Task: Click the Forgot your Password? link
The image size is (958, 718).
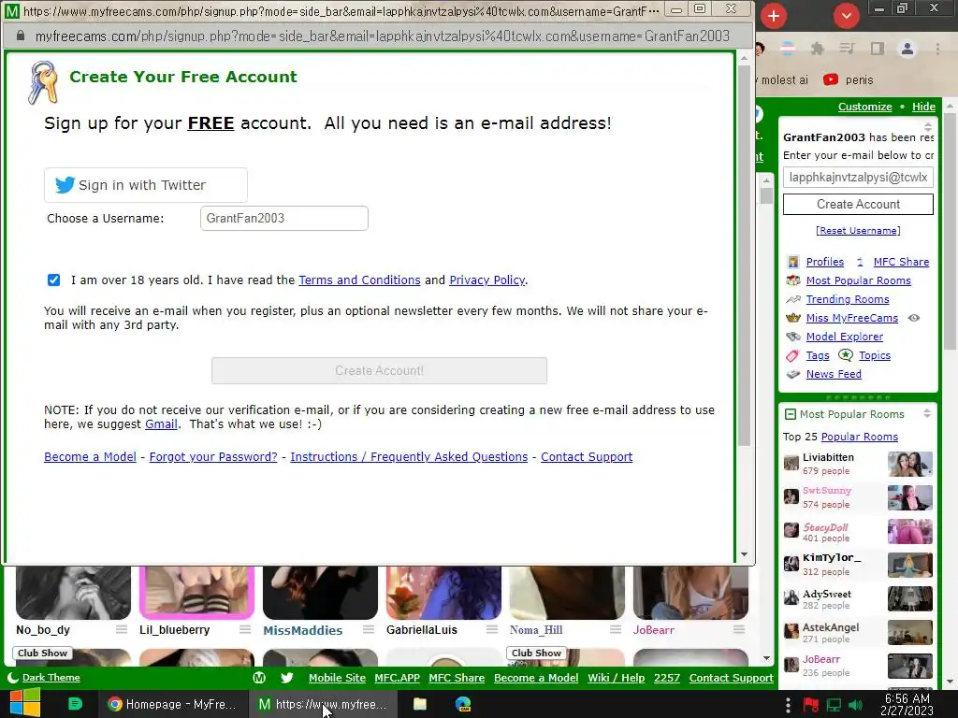Action: pyautogui.click(x=213, y=456)
